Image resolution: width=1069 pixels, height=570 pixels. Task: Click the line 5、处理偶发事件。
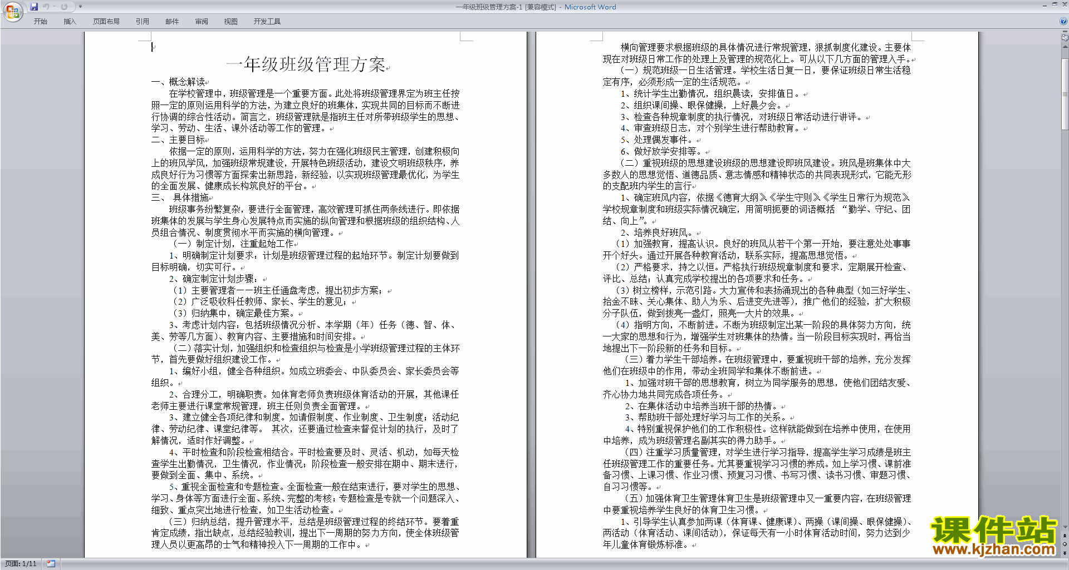click(x=657, y=140)
